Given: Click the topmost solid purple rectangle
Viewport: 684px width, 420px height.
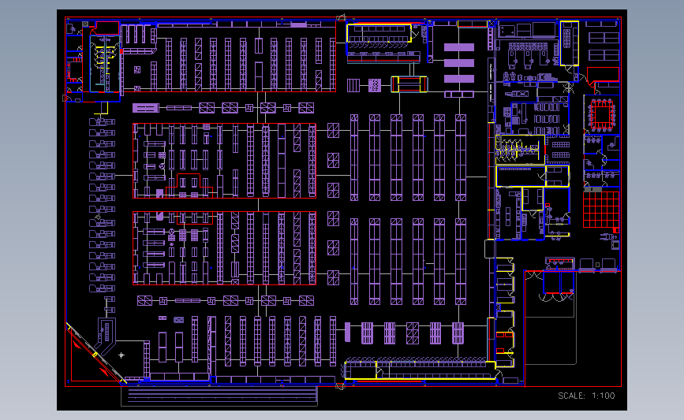Looking at the screenshot, I should [x=459, y=47].
